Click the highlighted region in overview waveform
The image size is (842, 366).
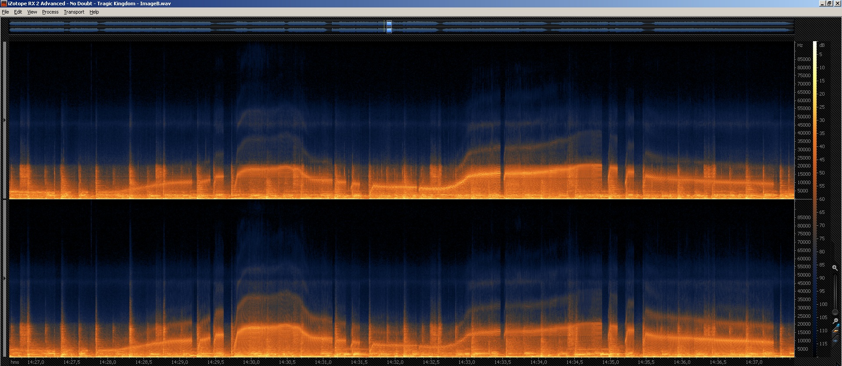pos(389,27)
